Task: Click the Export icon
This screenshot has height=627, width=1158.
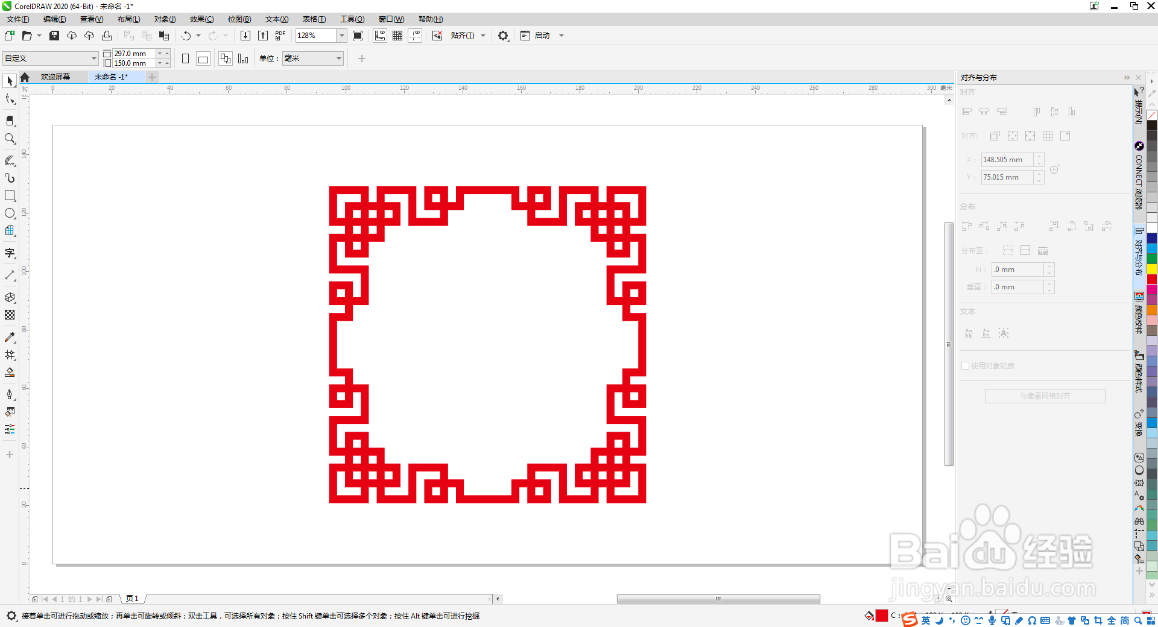Action: (x=263, y=36)
